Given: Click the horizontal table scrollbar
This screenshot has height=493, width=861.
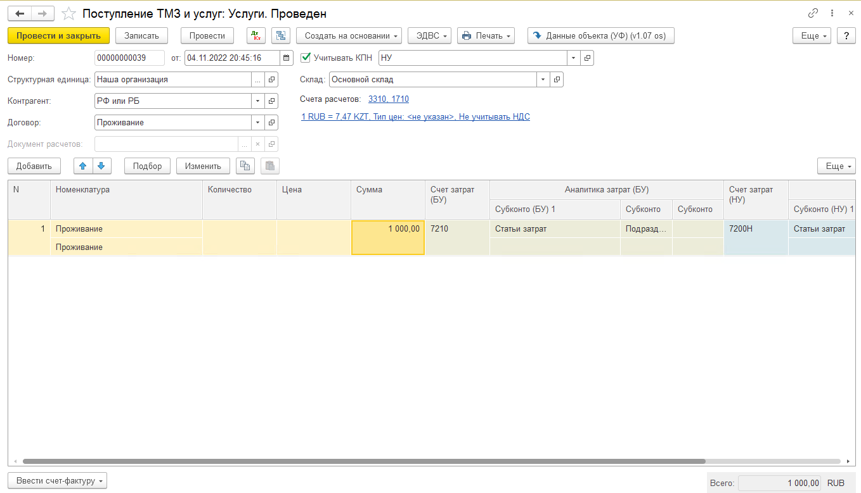Looking at the screenshot, I should tap(364, 461).
